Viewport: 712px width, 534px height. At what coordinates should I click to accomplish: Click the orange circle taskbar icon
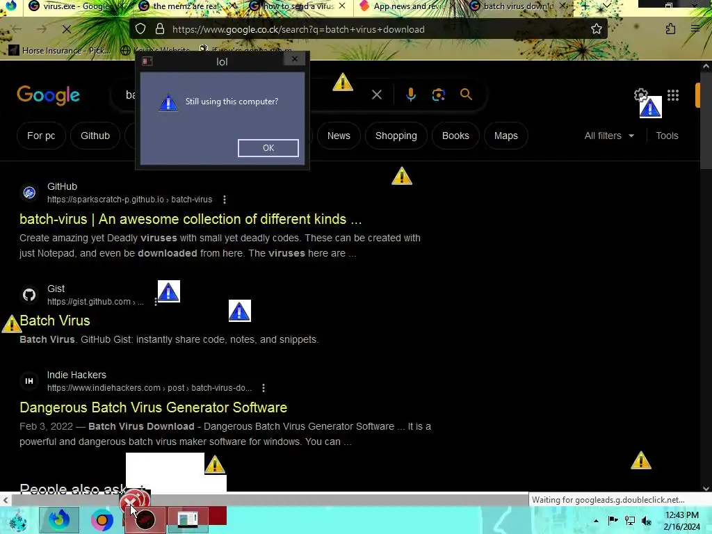coord(102,520)
